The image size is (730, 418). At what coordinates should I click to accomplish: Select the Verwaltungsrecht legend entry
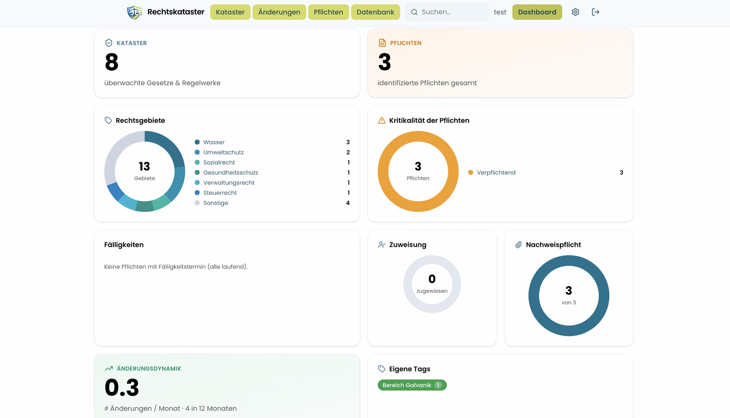click(x=272, y=183)
